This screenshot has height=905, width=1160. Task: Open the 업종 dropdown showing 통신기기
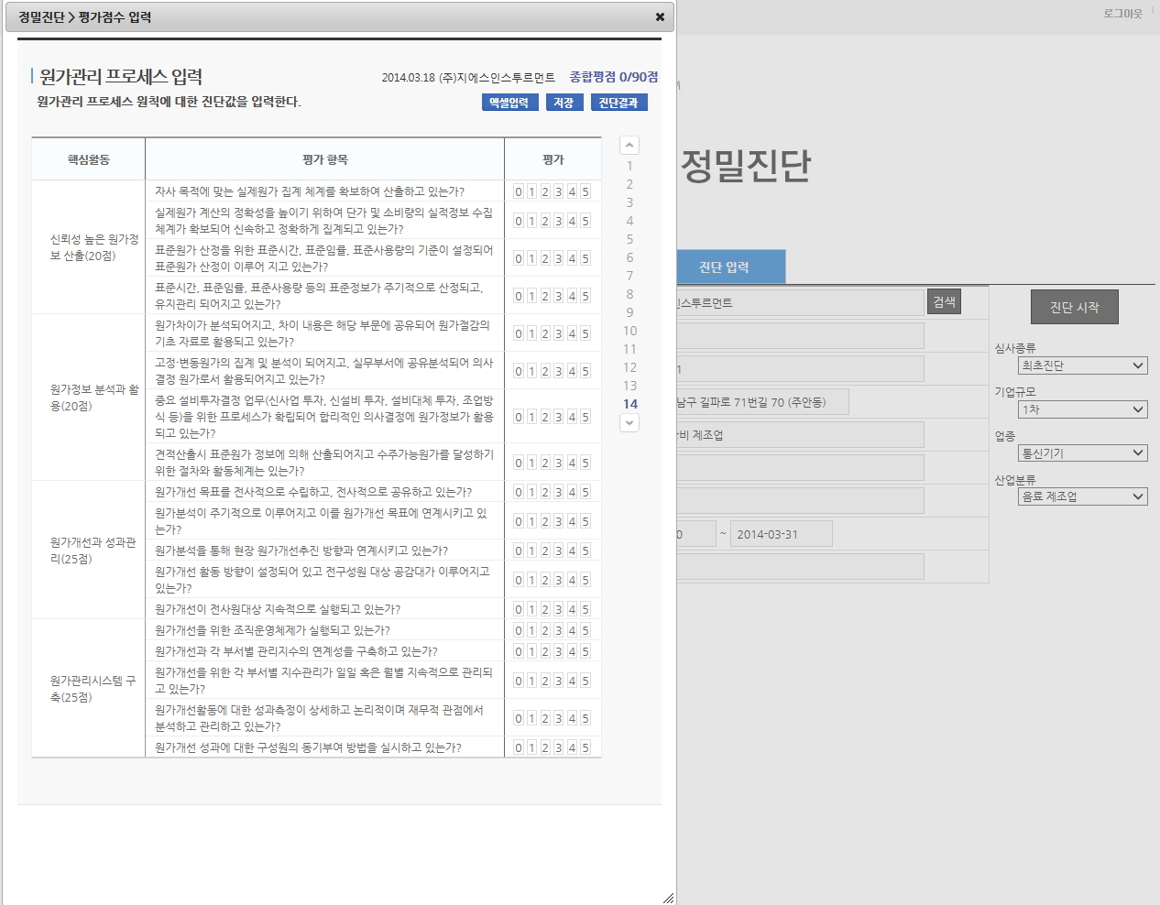click(1082, 452)
